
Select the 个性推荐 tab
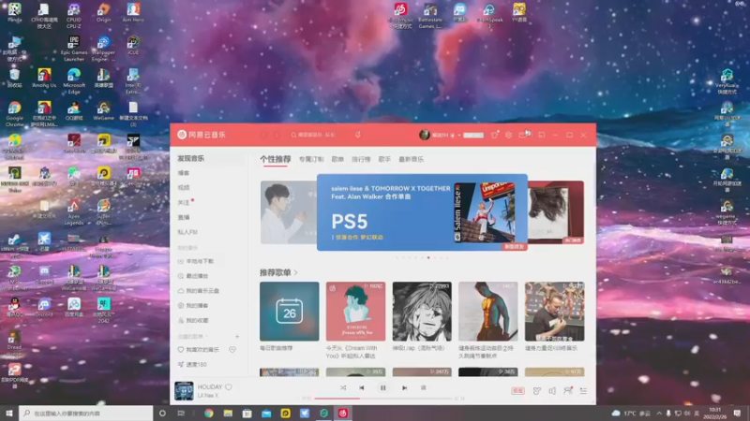click(x=276, y=159)
